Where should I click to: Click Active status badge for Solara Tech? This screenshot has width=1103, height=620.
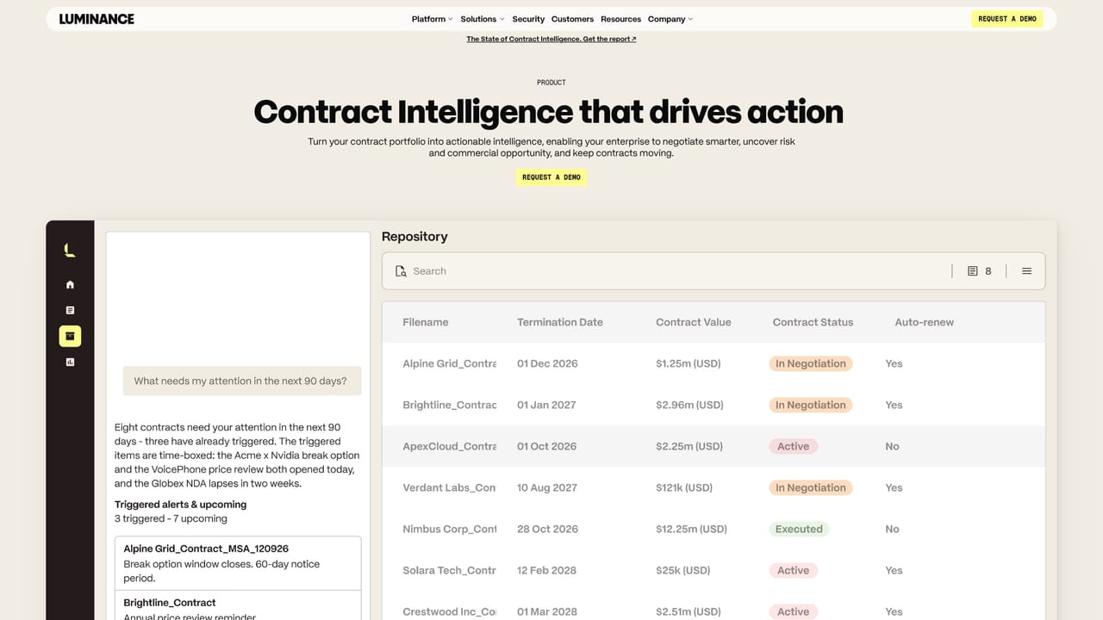point(793,570)
